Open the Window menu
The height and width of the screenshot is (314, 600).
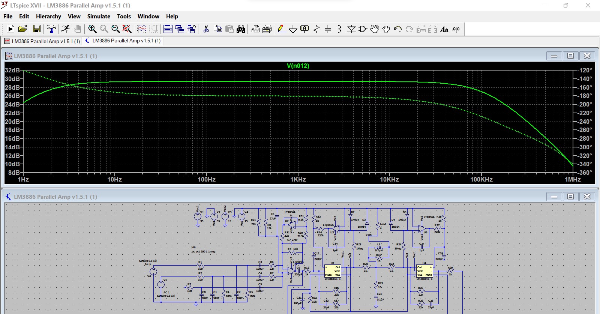coord(148,17)
